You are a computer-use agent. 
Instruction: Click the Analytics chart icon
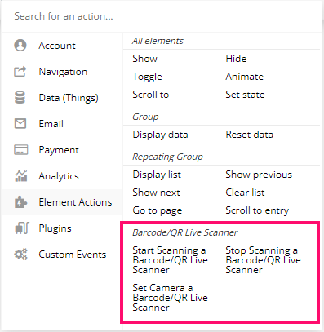pyautogui.click(x=21, y=176)
